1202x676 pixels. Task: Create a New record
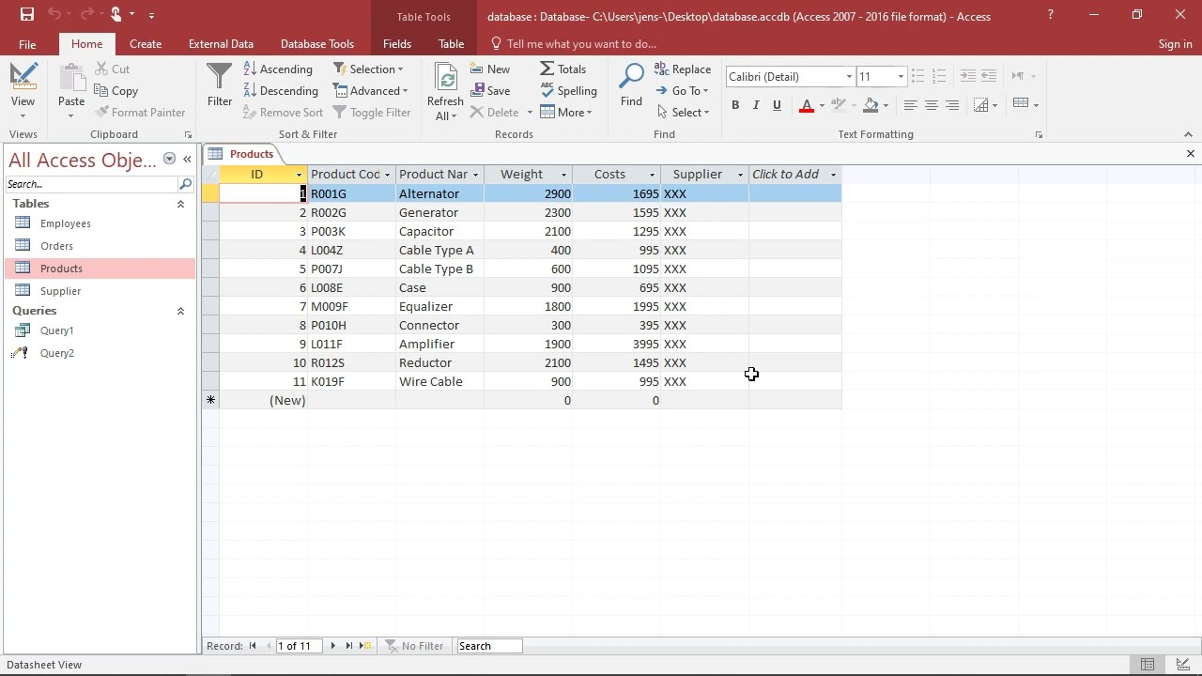pyautogui.click(x=490, y=69)
